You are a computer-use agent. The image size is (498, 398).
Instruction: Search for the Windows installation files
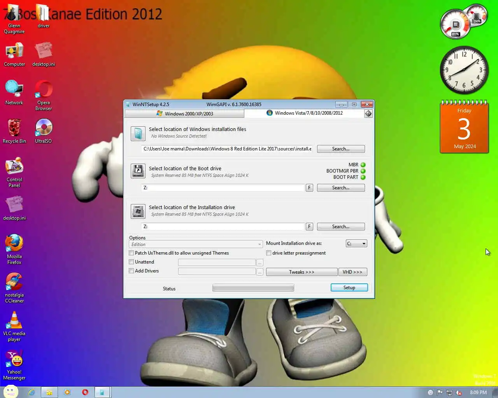pyautogui.click(x=341, y=149)
